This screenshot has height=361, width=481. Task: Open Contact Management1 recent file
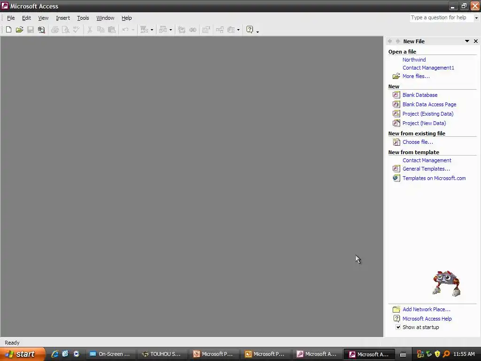(x=428, y=68)
